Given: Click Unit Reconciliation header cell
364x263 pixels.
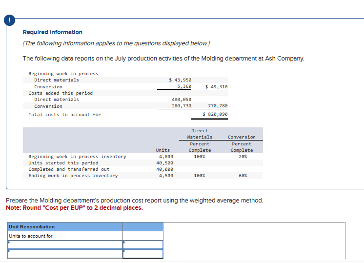Looking at the screenshot, I should pos(65,227).
